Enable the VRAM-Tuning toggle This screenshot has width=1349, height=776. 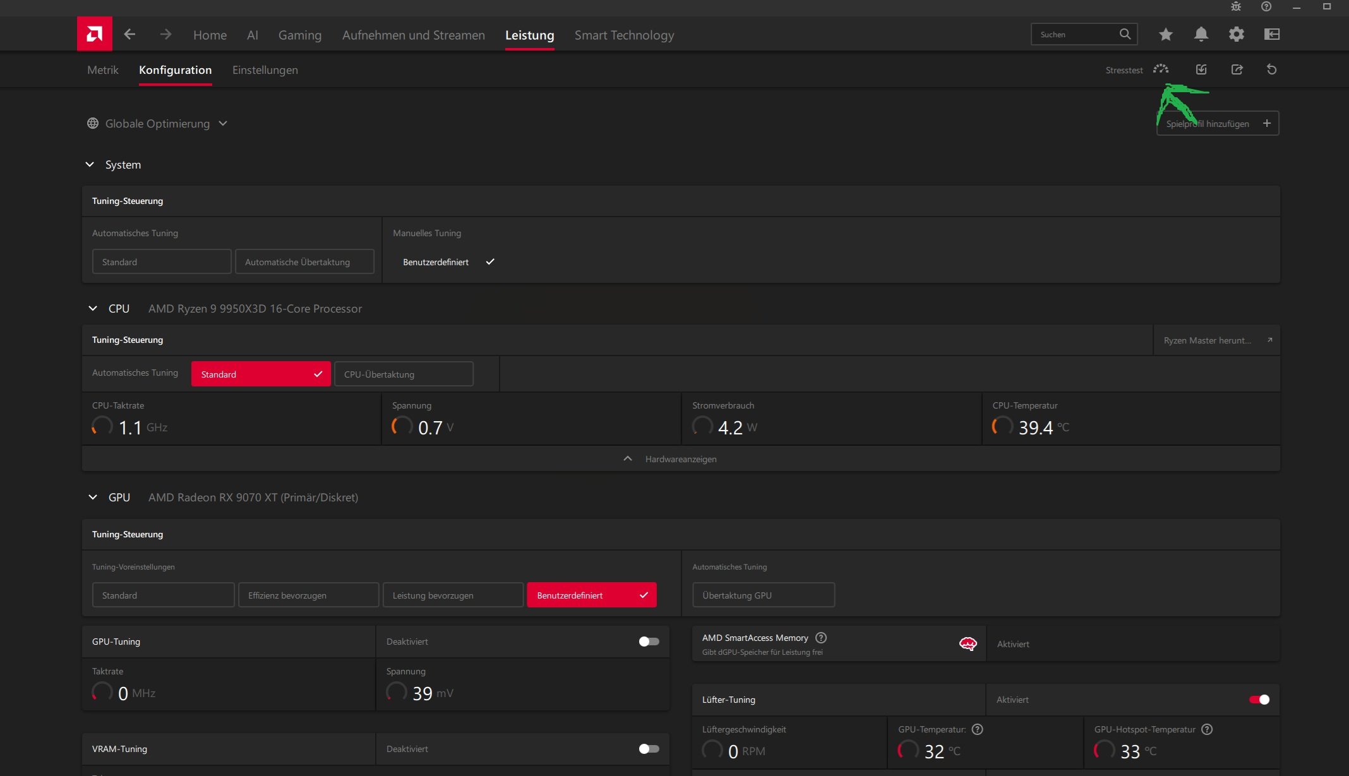[x=649, y=749]
